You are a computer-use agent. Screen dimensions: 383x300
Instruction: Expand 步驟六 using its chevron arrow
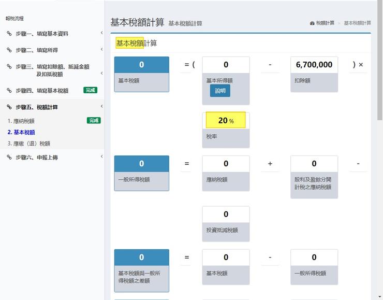tap(101, 157)
